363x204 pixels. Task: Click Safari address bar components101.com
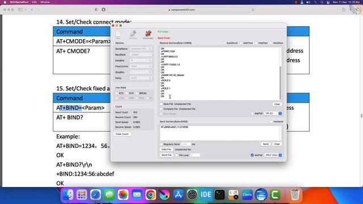click(x=181, y=10)
